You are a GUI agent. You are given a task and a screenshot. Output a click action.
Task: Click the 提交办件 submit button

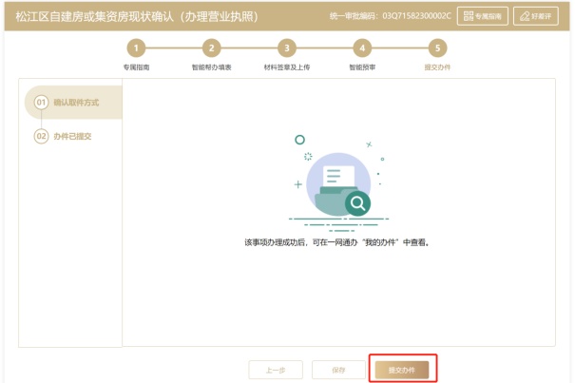[401, 370]
